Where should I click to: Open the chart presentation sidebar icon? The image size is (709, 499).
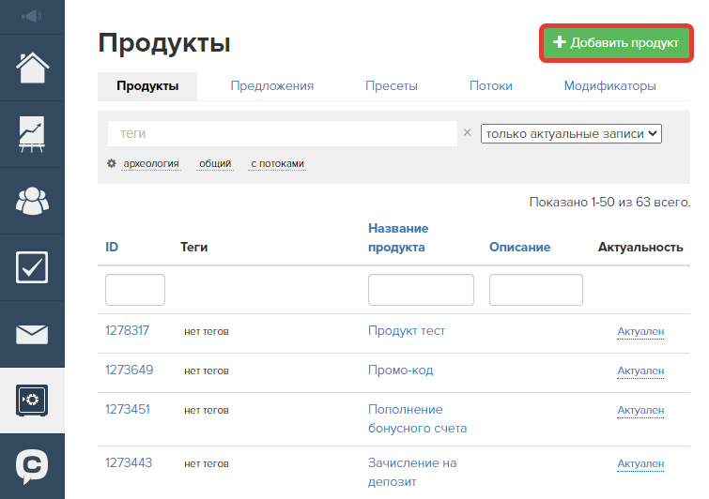coord(32,134)
